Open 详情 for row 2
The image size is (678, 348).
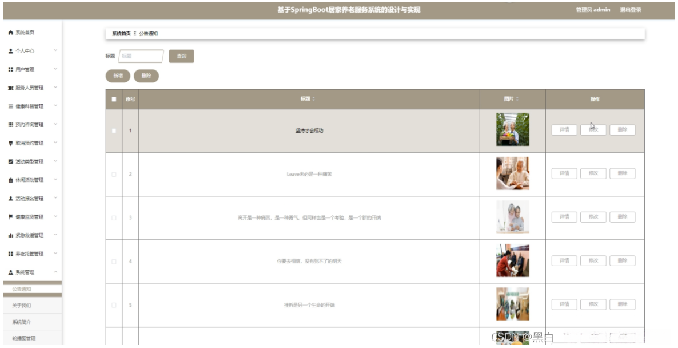[564, 173]
